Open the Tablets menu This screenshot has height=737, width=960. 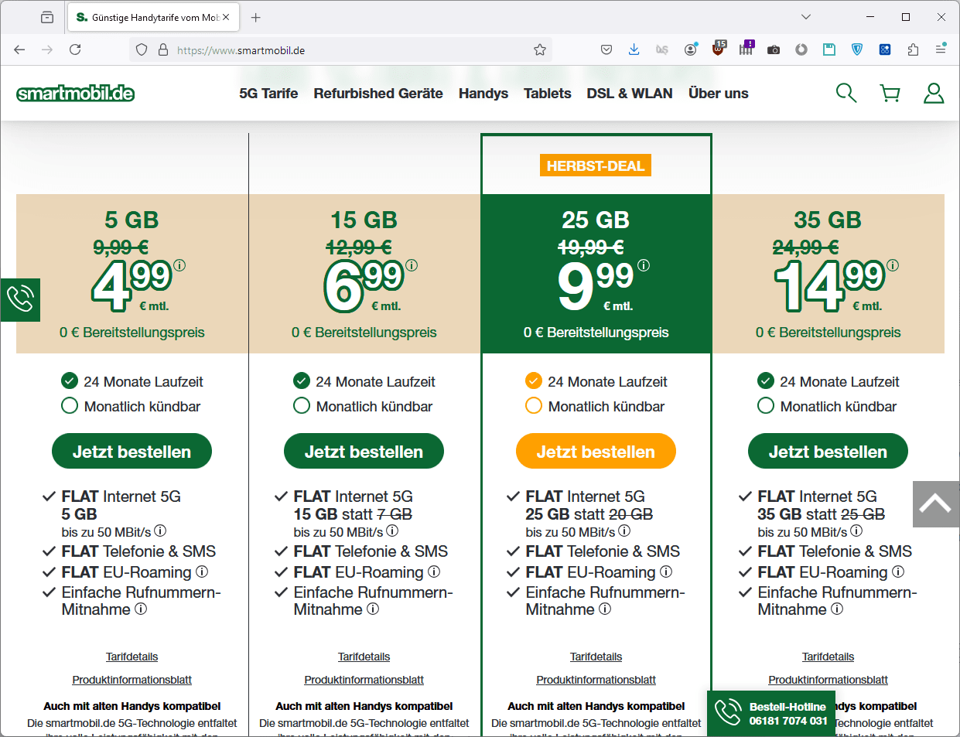coord(548,94)
